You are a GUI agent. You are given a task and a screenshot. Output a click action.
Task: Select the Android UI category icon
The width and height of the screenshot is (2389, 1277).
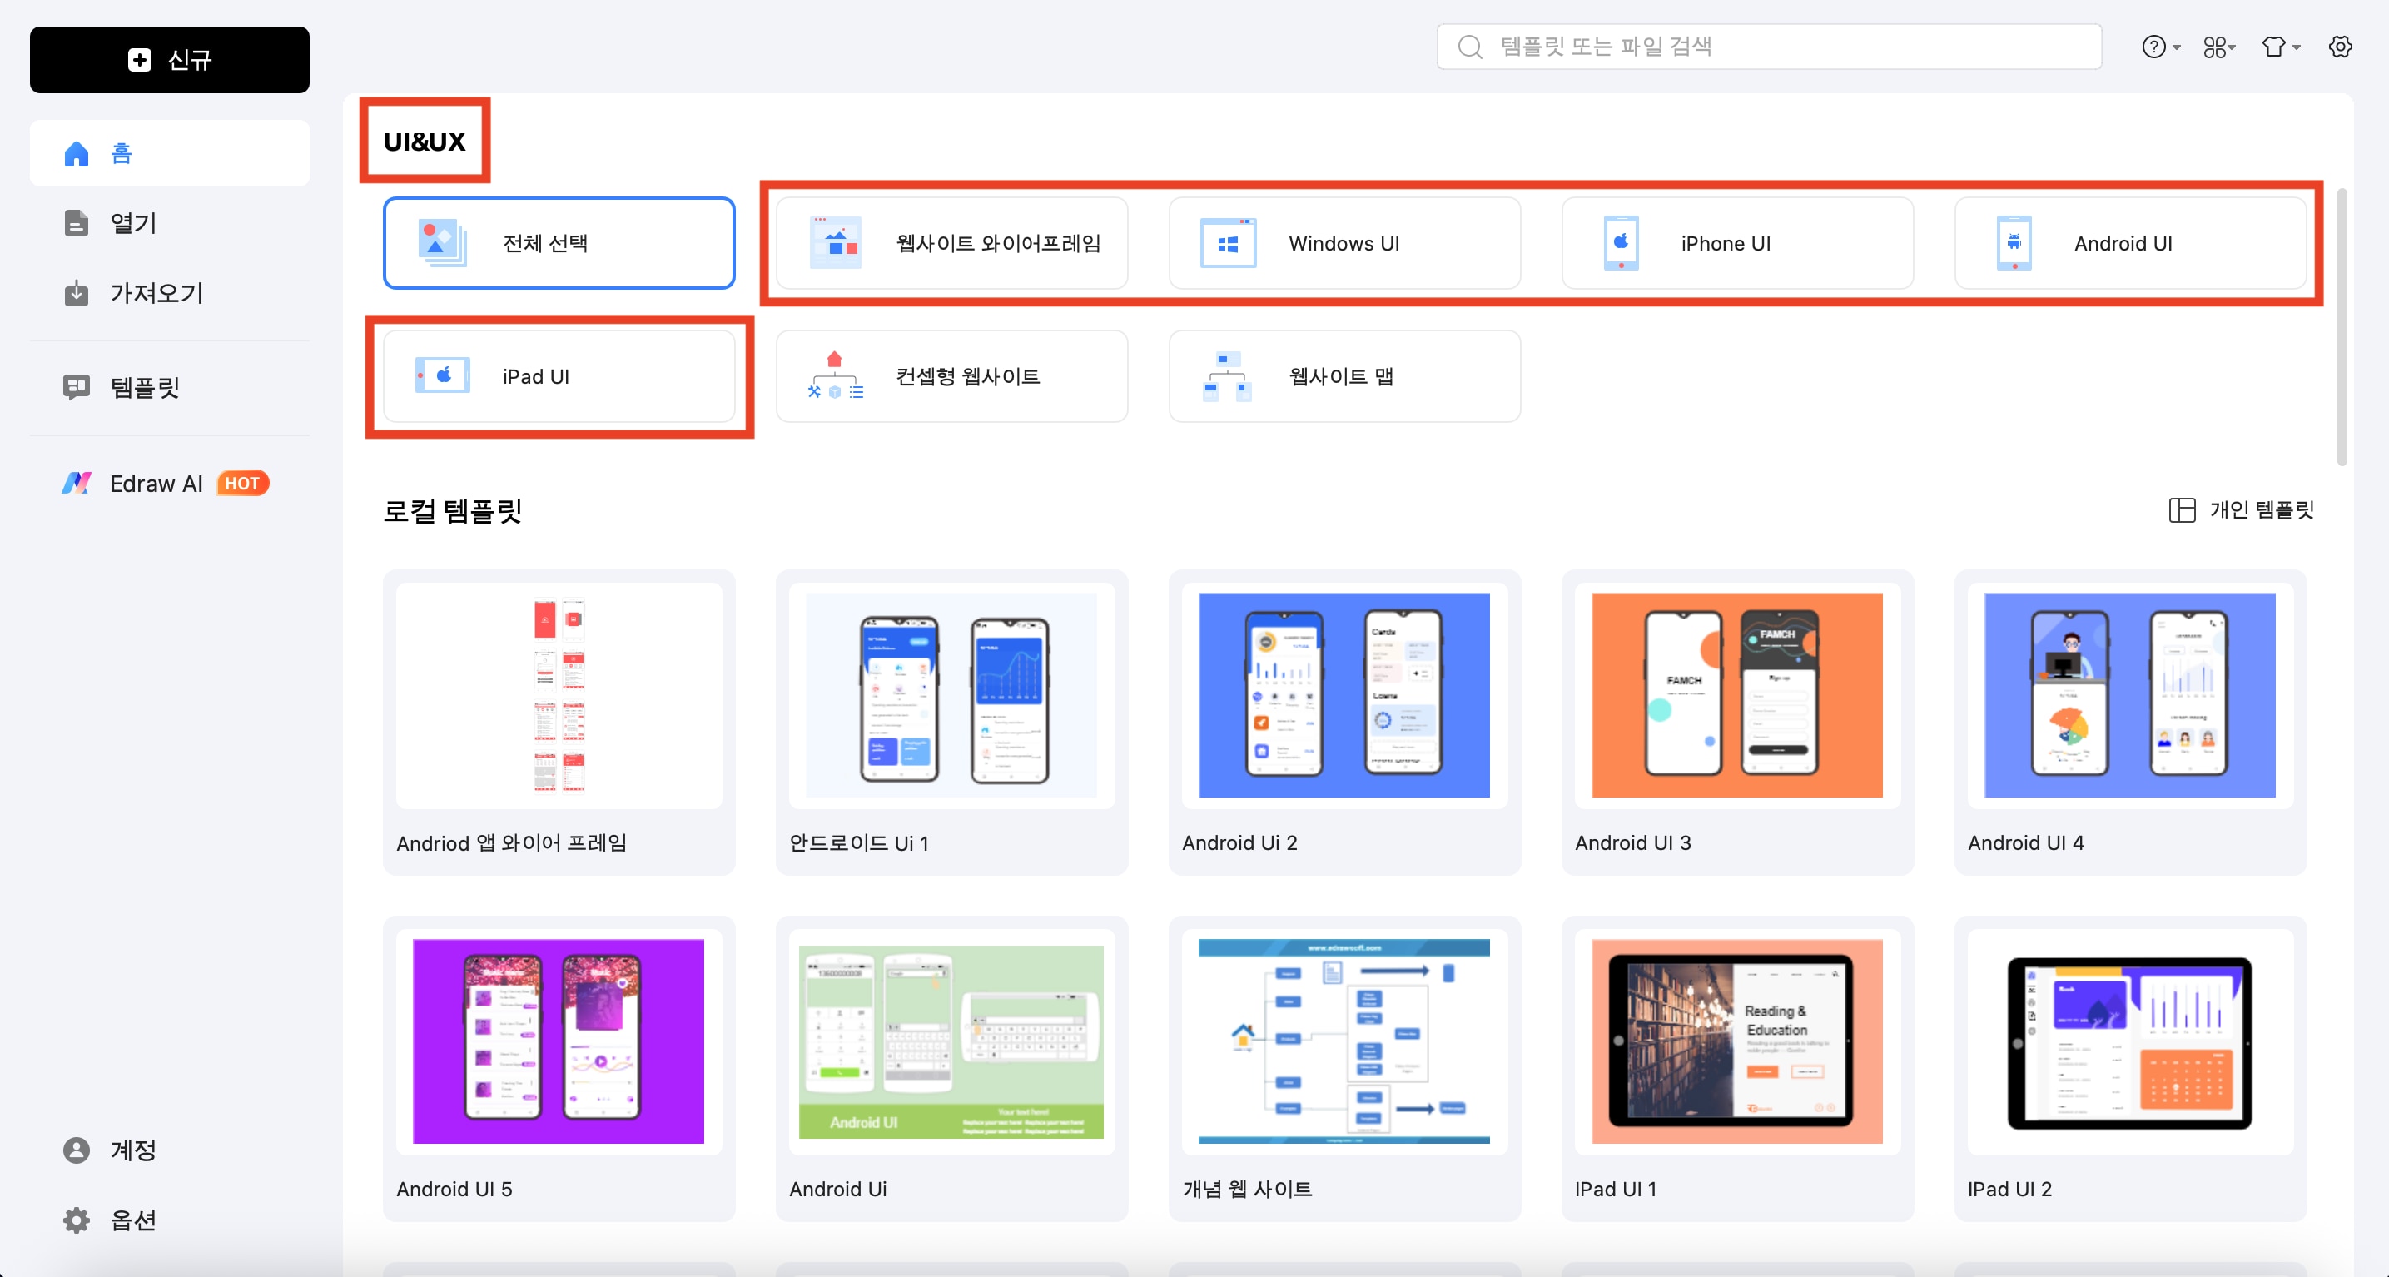click(2014, 243)
